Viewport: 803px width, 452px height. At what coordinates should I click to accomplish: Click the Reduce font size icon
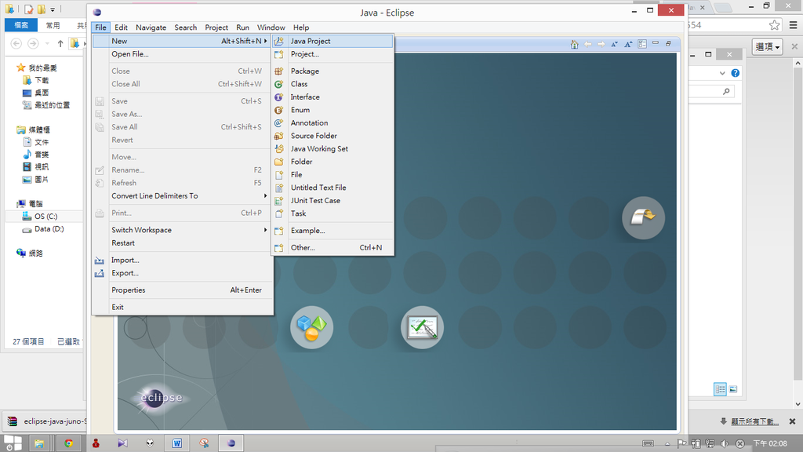pos(615,44)
